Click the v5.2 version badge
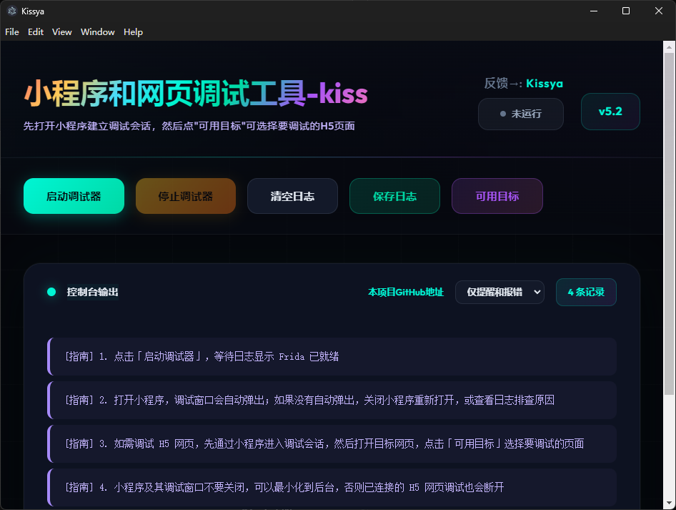Viewport: 676px width, 510px height. tap(610, 111)
